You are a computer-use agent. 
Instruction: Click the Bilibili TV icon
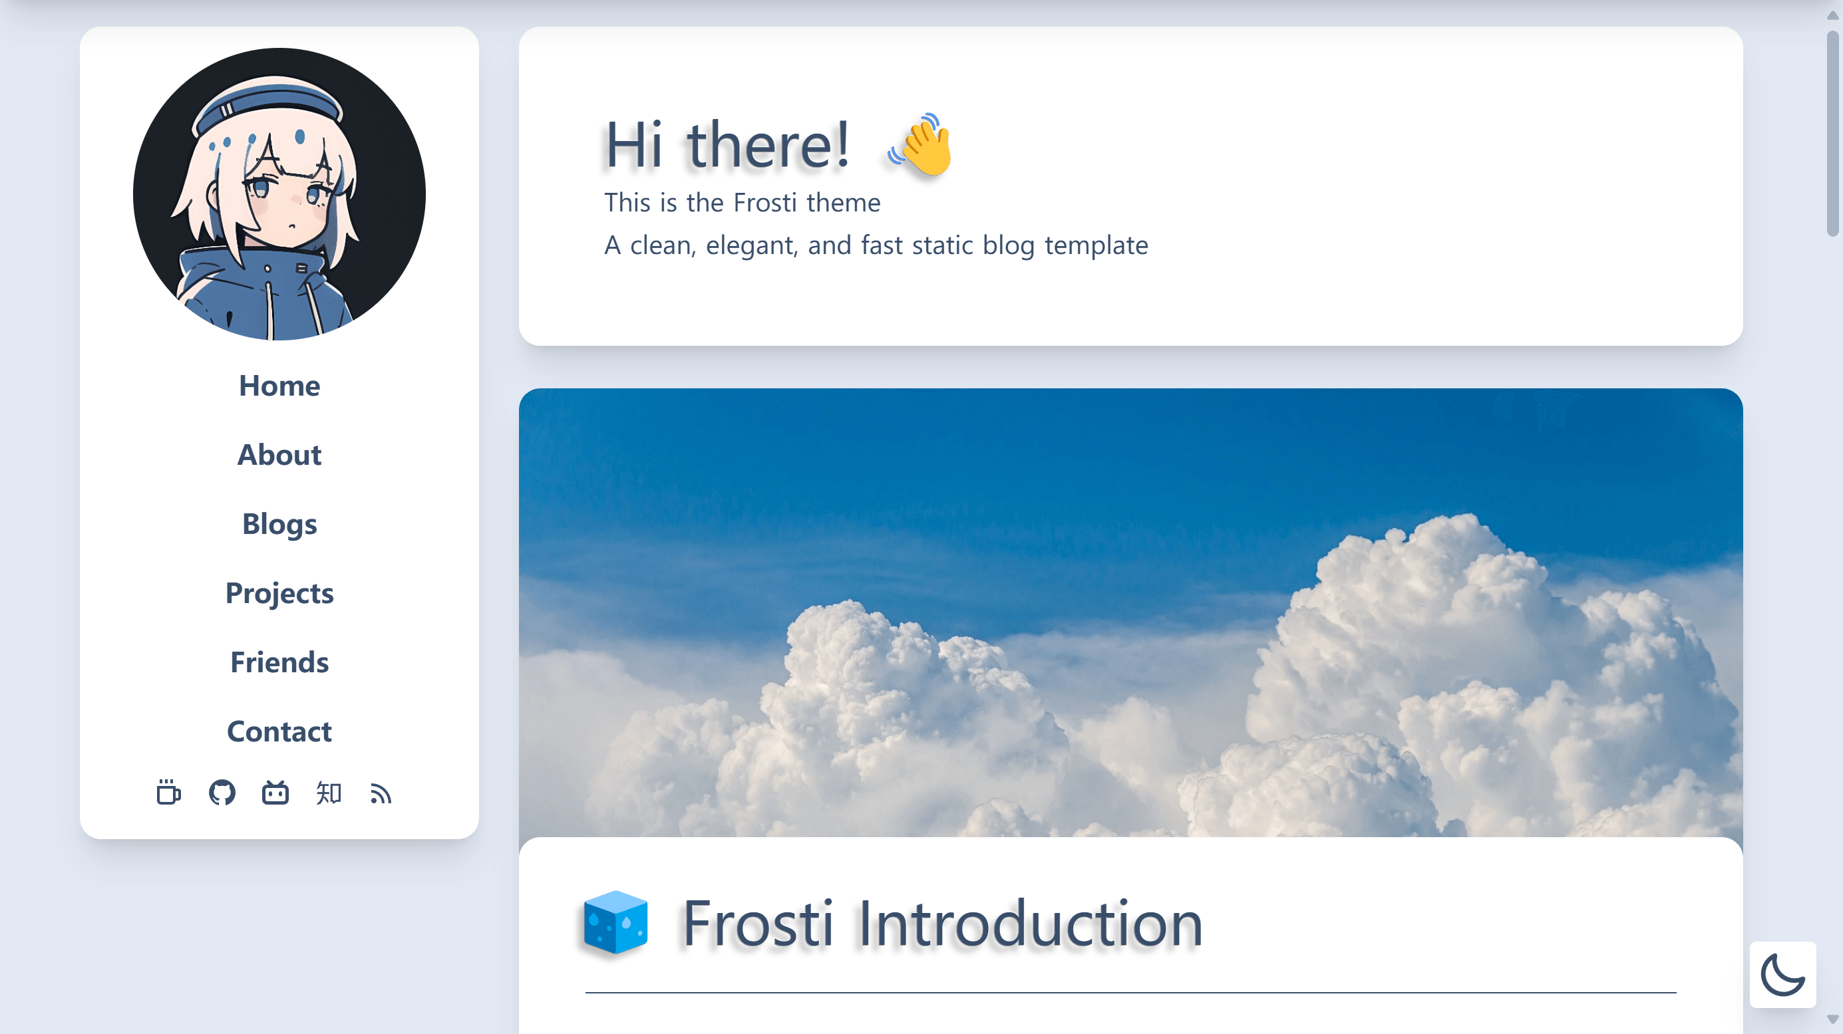click(275, 793)
